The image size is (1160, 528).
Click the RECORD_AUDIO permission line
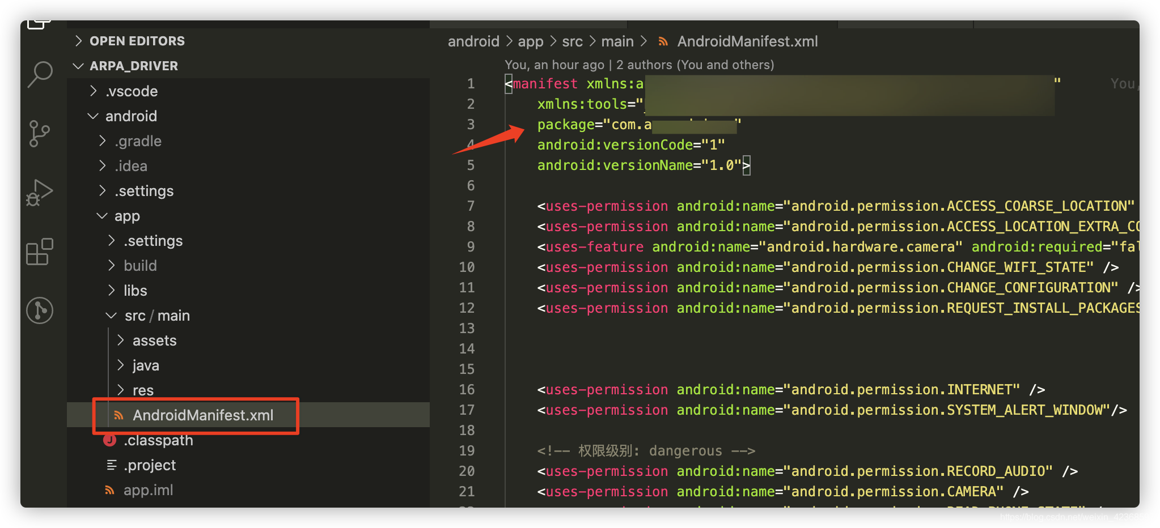807,471
